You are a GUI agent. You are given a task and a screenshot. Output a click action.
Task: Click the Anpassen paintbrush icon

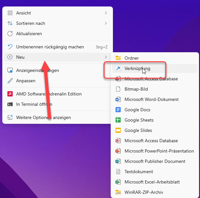10,81
